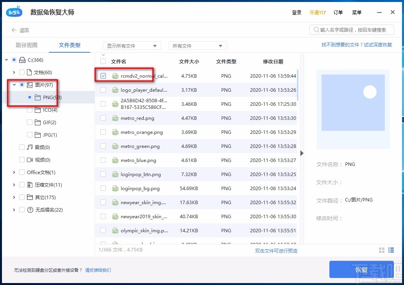Uncheck the rcmdv2_normal_cal file checkbox
404x285 pixels.
pos(102,76)
